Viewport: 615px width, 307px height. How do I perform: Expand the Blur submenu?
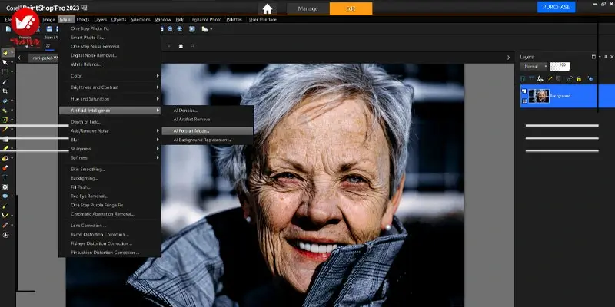(x=110, y=140)
